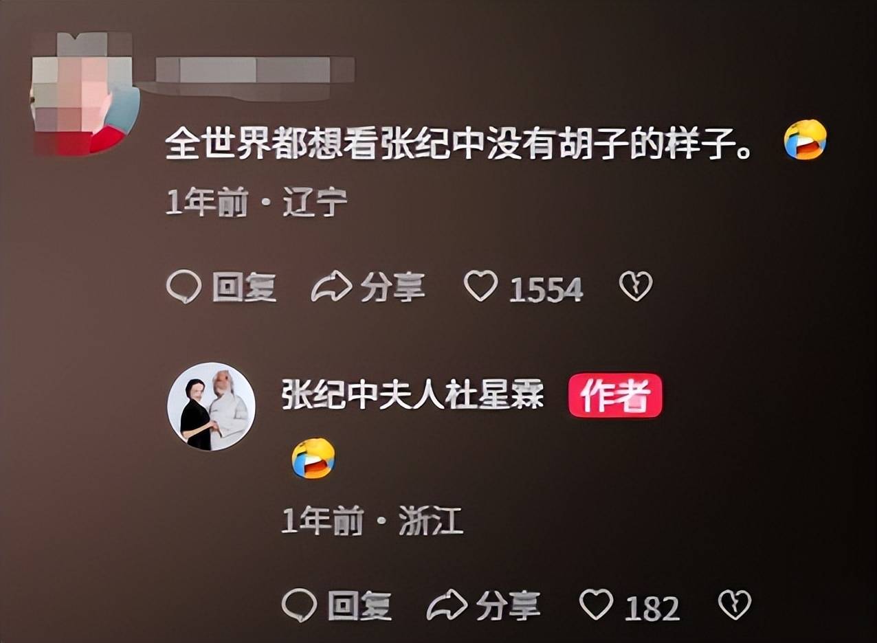Click the red 作者 badge

click(615, 396)
